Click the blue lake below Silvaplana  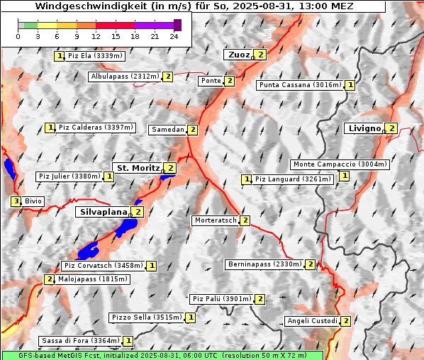tap(127, 227)
